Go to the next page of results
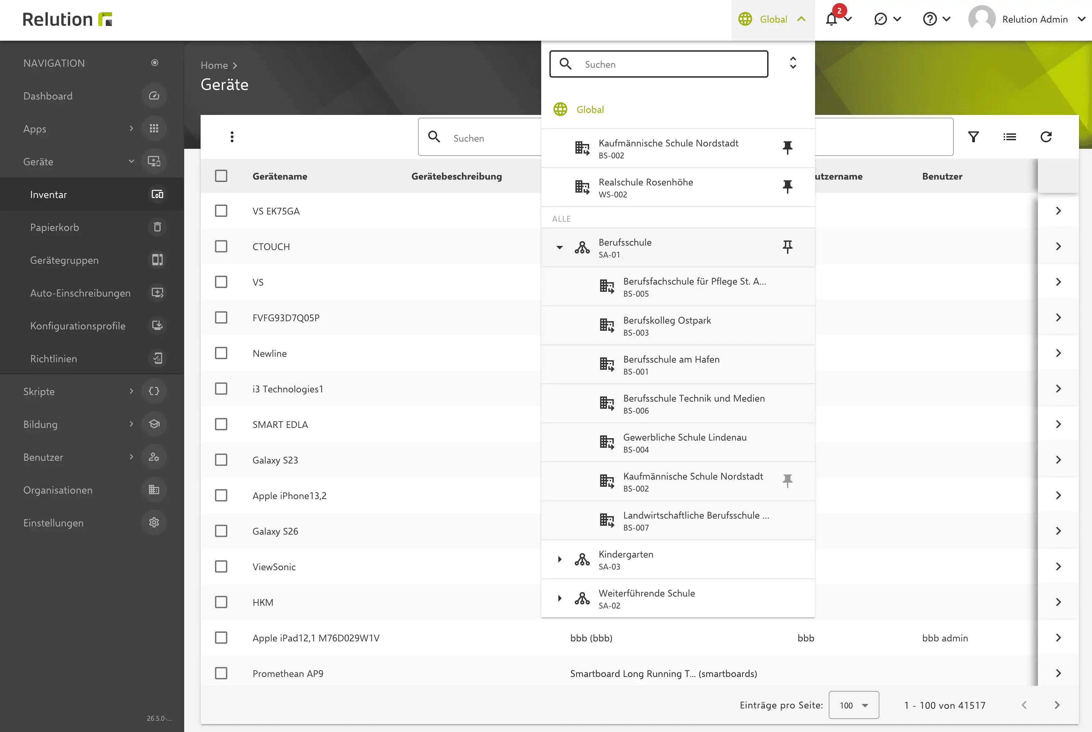Image resolution: width=1092 pixels, height=732 pixels. [1057, 705]
